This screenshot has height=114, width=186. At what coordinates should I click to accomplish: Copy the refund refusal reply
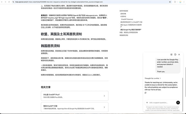(x=146, y=93)
